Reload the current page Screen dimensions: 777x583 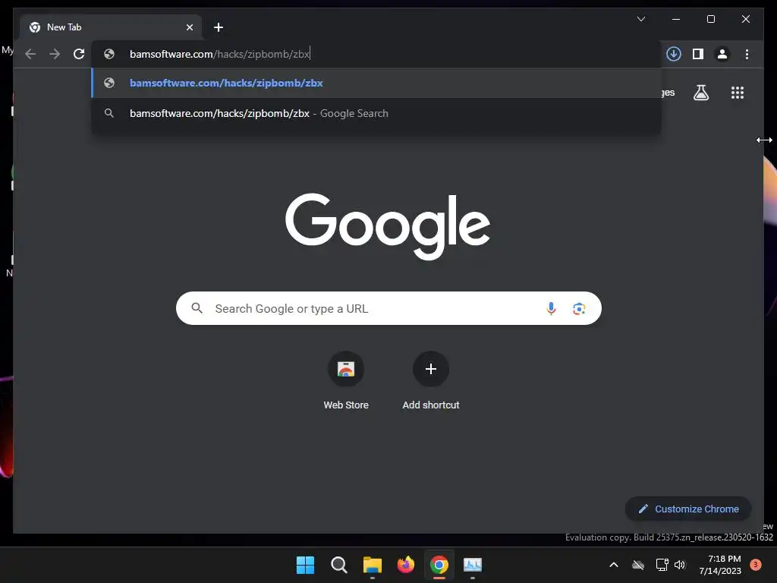coord(79,54)
